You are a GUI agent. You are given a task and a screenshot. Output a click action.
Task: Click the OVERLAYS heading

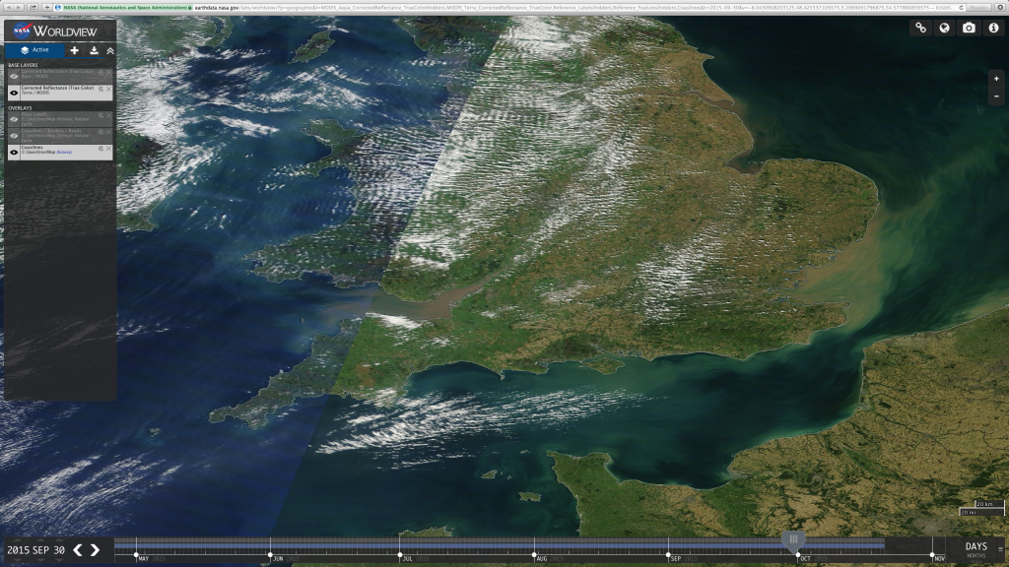click(x=20, y=108)
